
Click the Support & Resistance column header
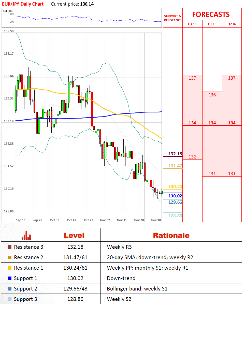tap(172, 18)
